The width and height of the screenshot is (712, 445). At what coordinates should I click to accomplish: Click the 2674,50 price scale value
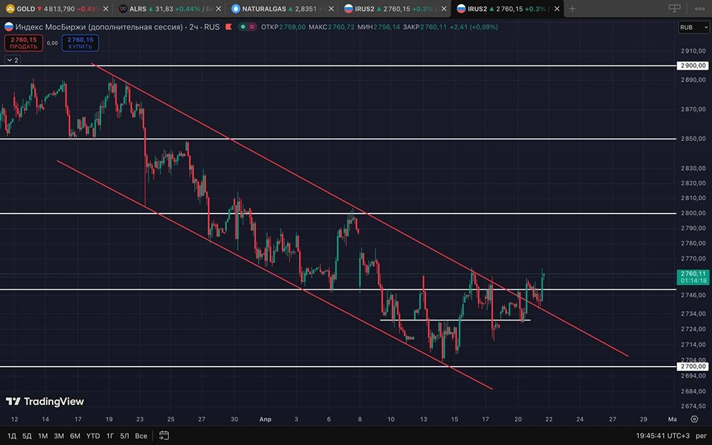pyautogui.click(x=693, y=406)
